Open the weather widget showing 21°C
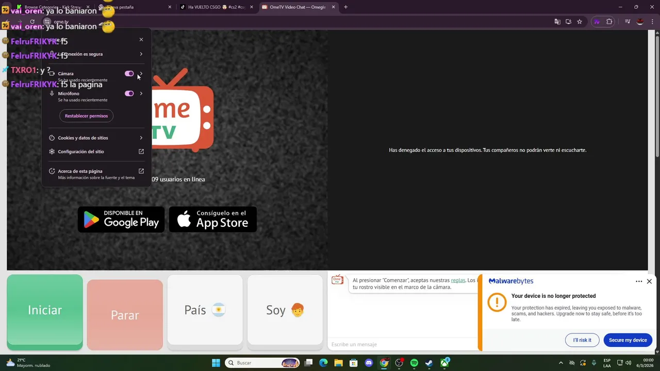This screenshot has height=371, width=660. pos(28,363)
